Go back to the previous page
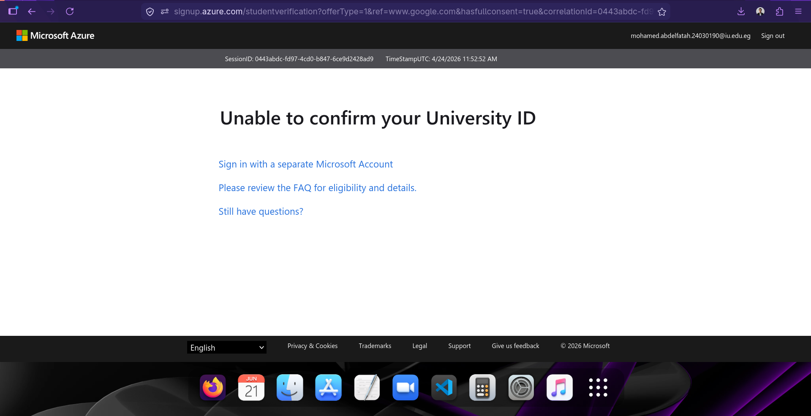The height and width of the screenshot is (416, 811). tap(32, 11)
